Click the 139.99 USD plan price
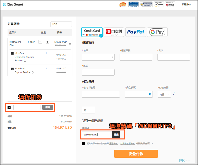The width and height of the screenshot is (198, 165). (x=60, y=42)
